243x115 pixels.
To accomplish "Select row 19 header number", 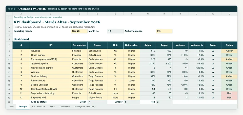I will click(9, 97).
